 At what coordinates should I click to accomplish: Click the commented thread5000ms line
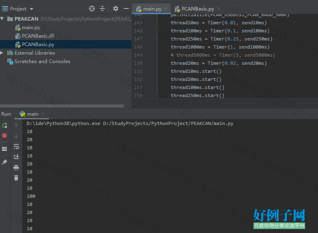[223, 55]
